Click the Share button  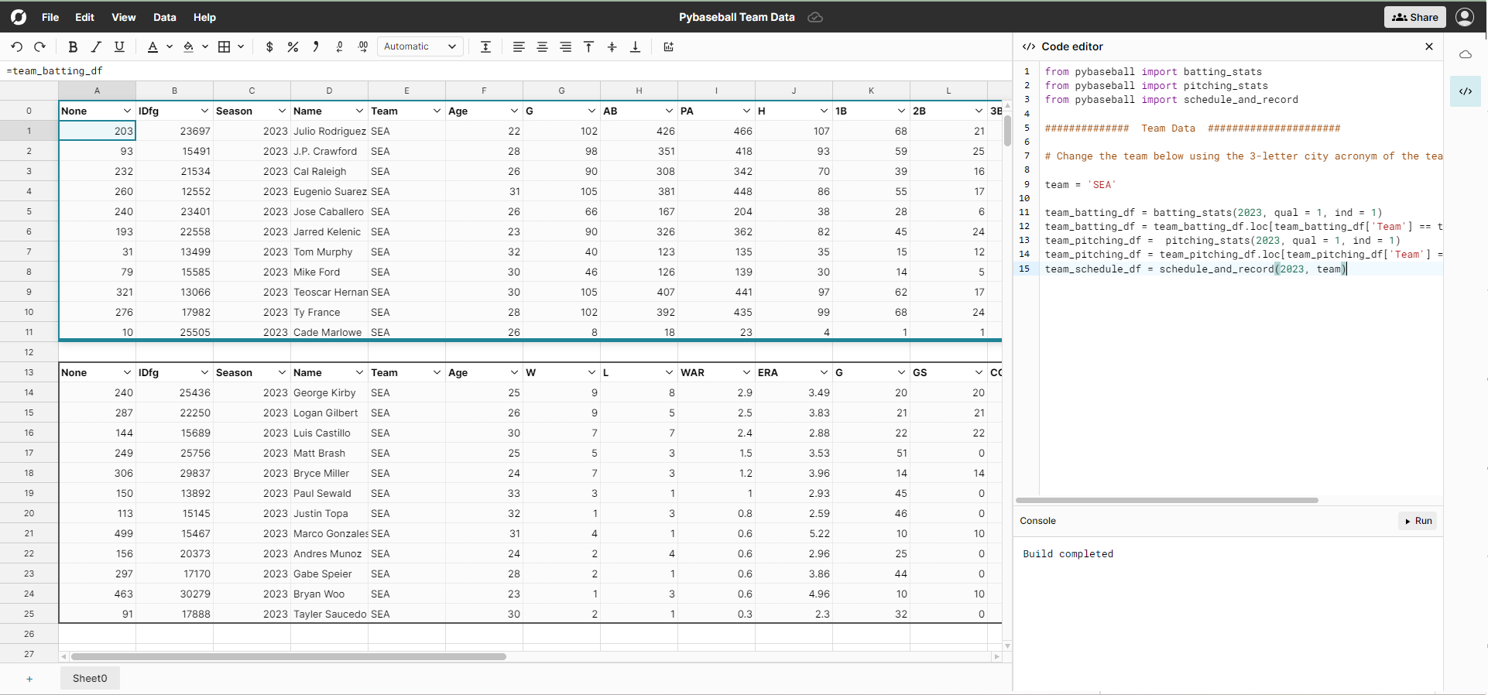click(1414, 17)
